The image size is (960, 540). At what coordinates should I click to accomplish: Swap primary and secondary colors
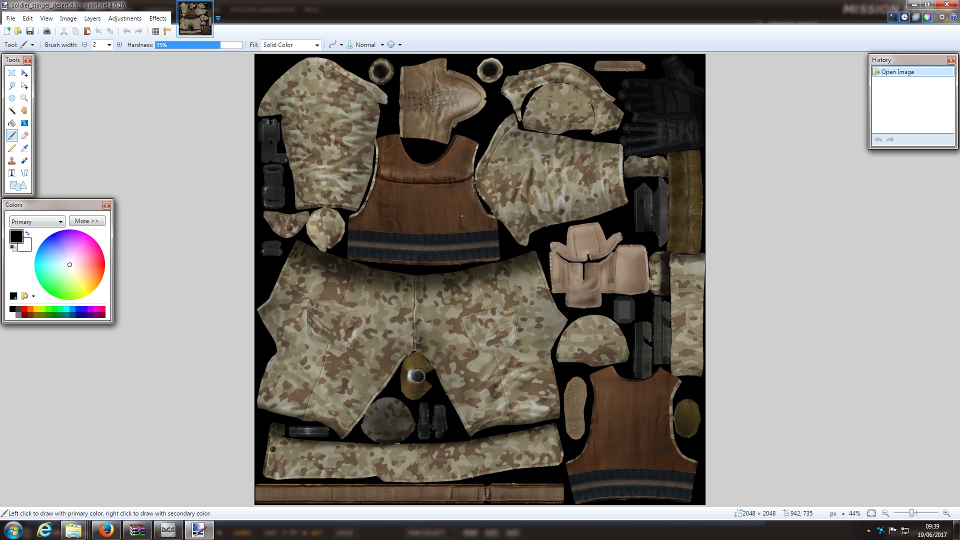(27, 233)
